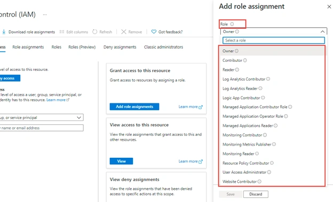Screen dimensions: 333x202
Task: Click the View button under View access
Action: 121,161
